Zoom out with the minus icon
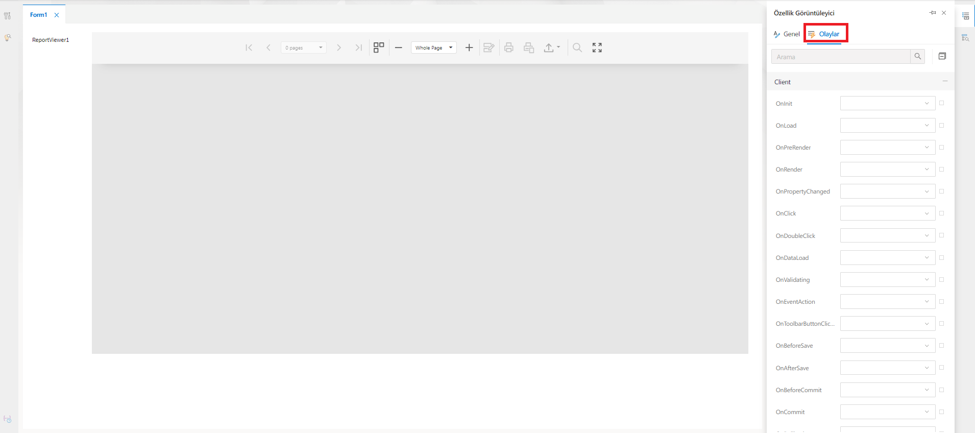975x433 pixels. (x=399, y=47)
